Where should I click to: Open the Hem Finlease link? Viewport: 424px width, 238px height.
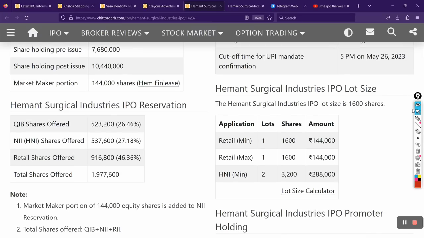point(158,83)
